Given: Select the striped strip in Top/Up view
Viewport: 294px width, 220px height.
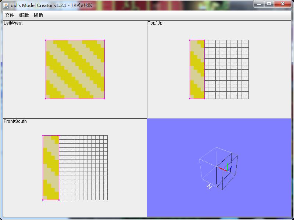Looking at the screenshot, I should (197, 69).
